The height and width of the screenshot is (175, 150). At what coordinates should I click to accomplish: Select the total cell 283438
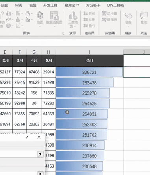point(89,82)
